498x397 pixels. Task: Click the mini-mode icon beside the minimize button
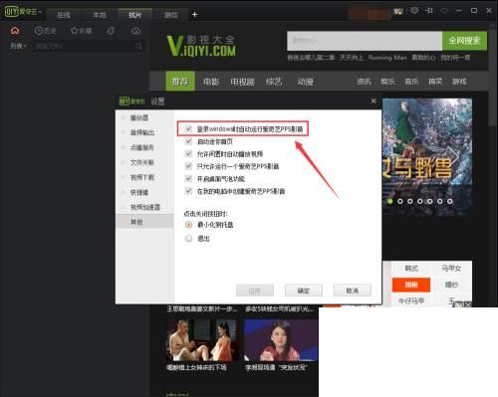tap(444, 11)
